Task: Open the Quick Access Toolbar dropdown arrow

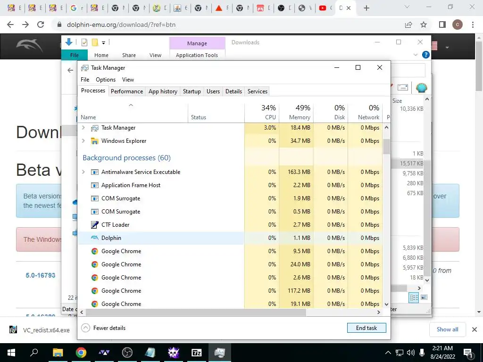Action: tap(103, 43)
